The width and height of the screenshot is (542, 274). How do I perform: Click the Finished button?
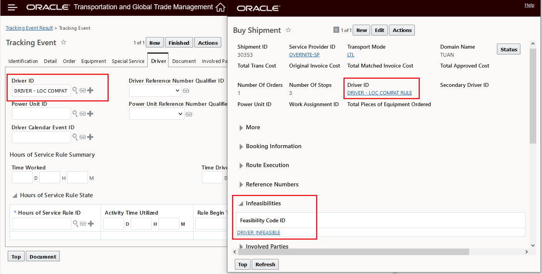179,43
